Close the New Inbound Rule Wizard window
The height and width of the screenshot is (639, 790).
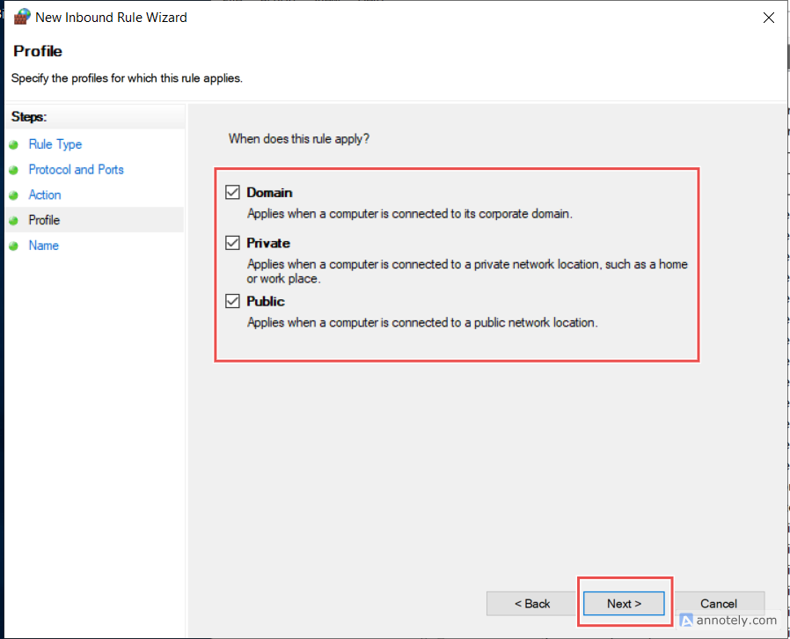pos(768,17)
